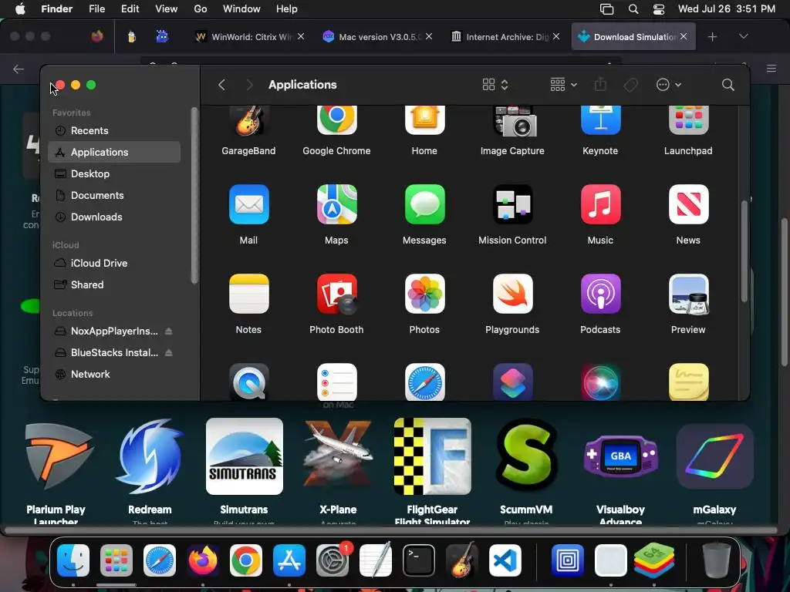Open the Siri app icon
The height and width of the screenshot is (592, 790).
[x=600, y=382]
